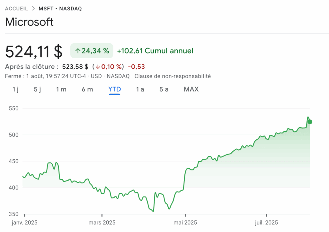Go to ACCUEIL breadcrumb link
Image resolution: width=329 pixels, height=232 pixels.
(16, 9)
